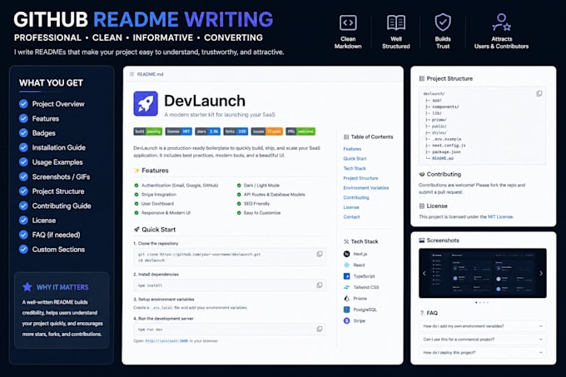Jump to Contact in contents

click(351, 217)
